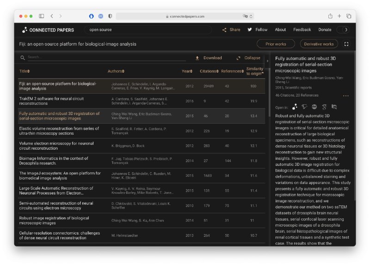Click the 1Password extension icon
Image resolution: width=370 pixels, height=265 pixels.
(x=101, y=16)
